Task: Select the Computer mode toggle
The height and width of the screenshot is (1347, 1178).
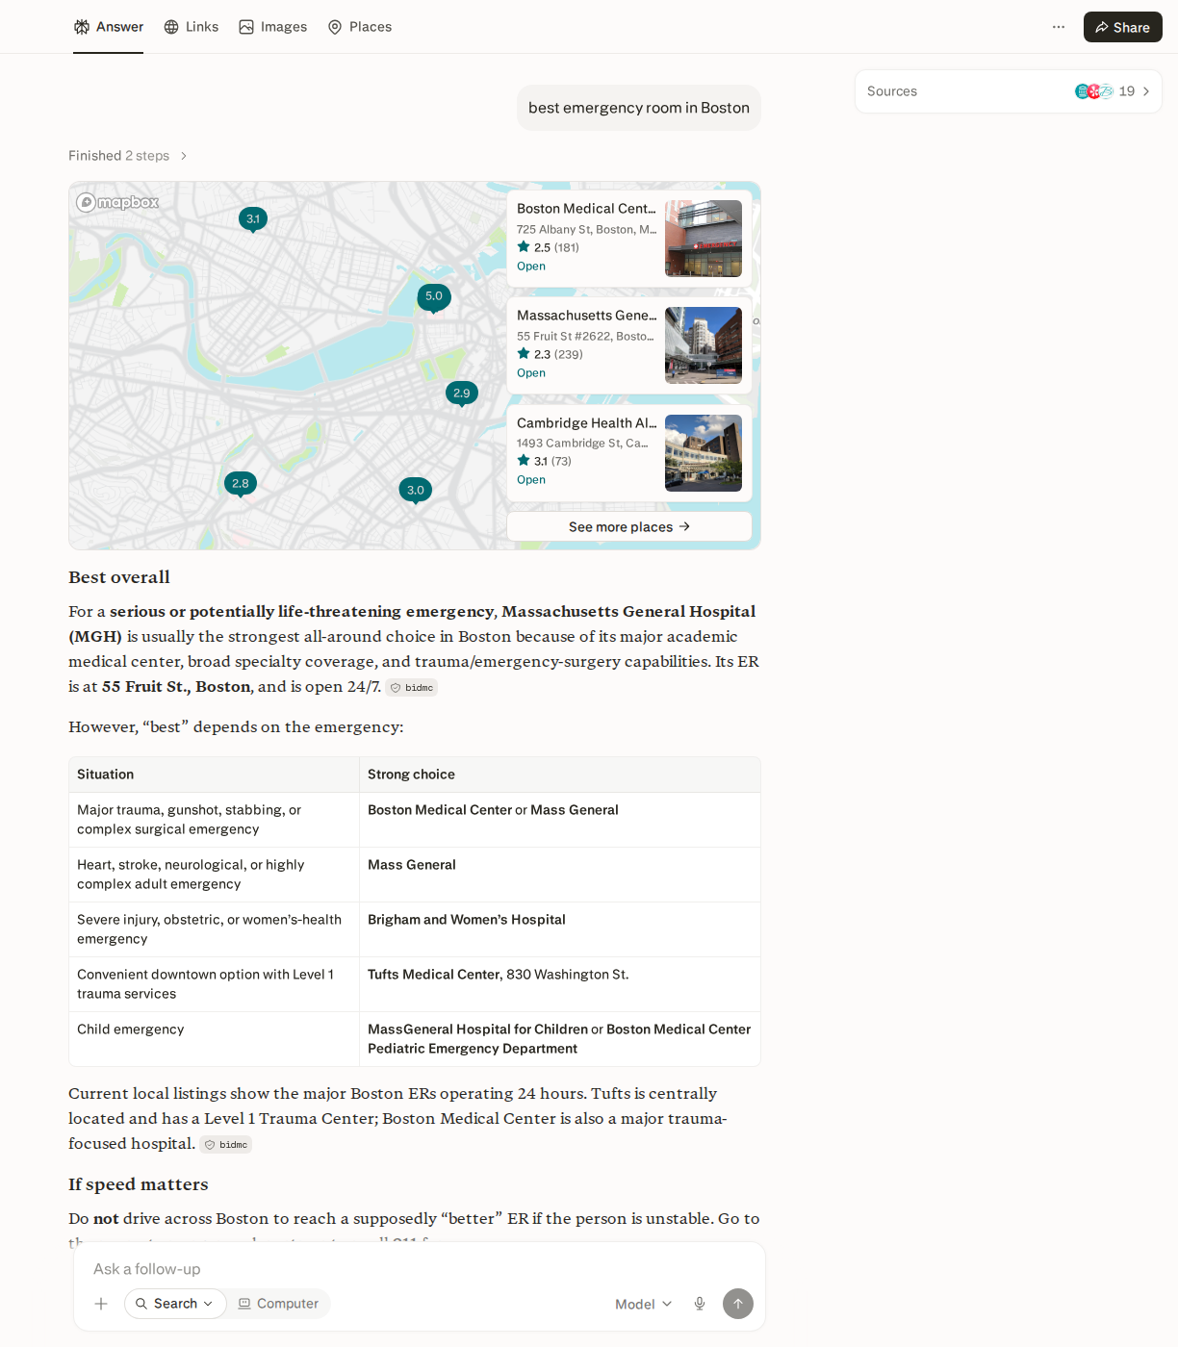Action: (279, 1304)
